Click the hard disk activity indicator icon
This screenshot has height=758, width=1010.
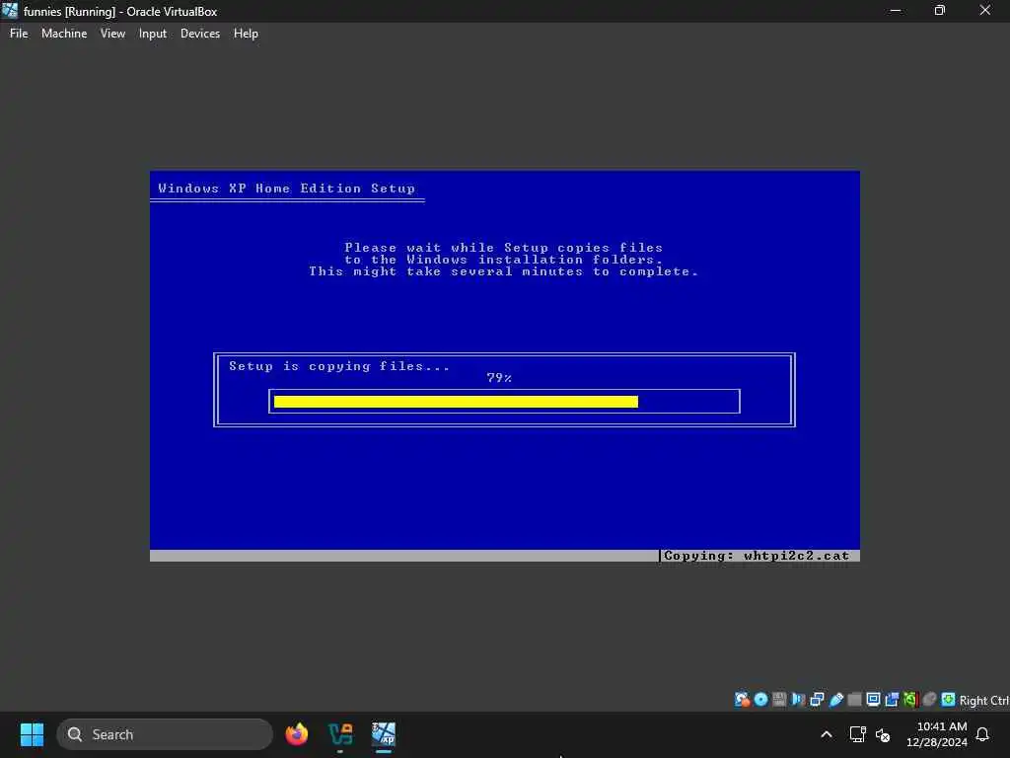pos(742,700)
